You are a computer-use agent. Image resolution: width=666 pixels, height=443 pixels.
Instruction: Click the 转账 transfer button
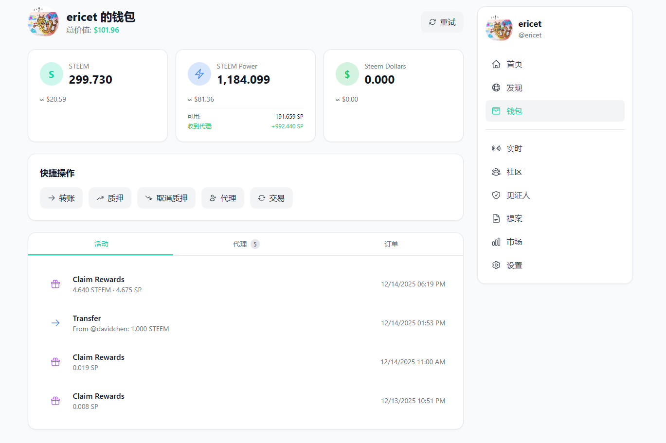(61, 198)
